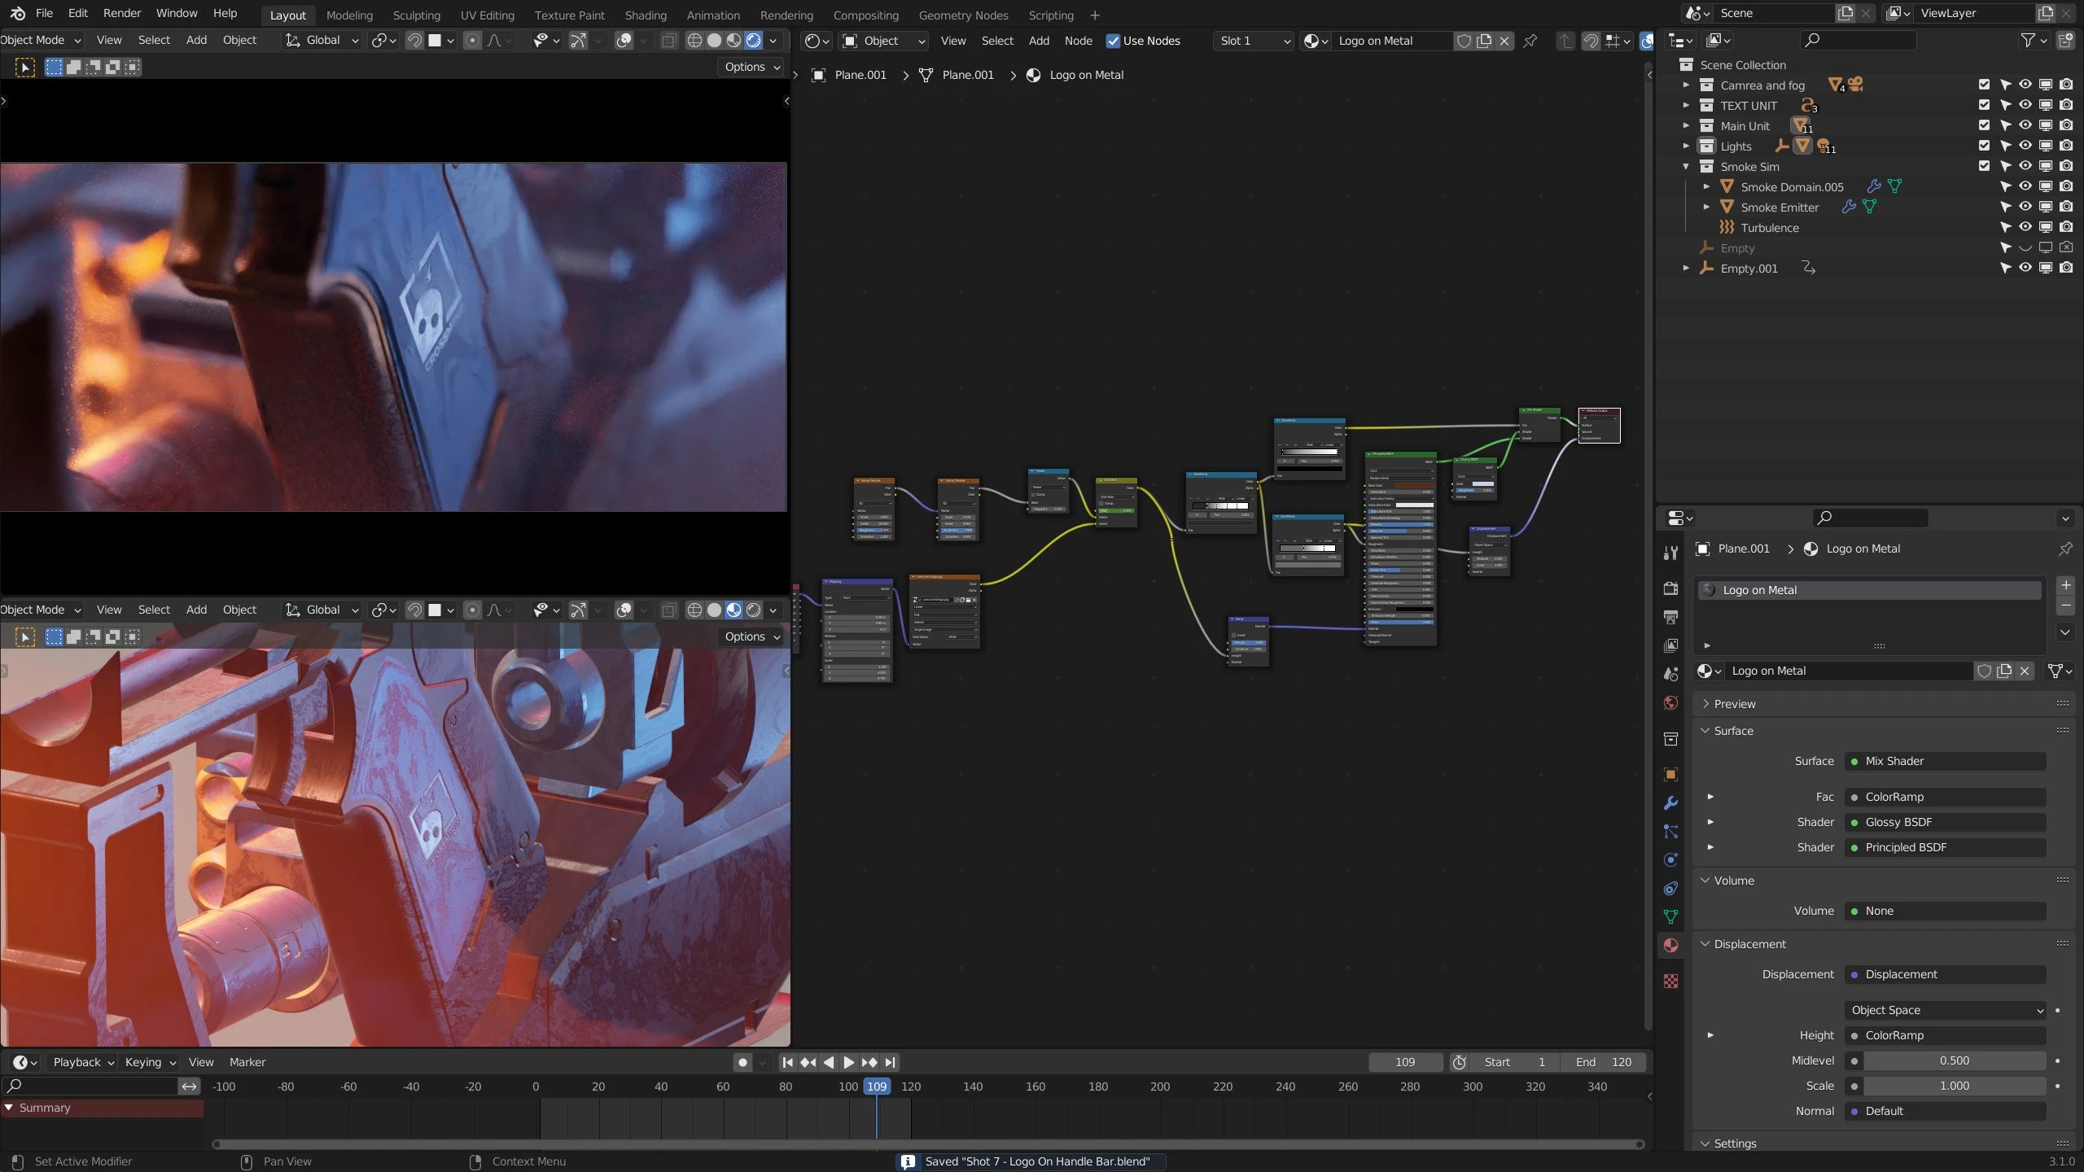This screenshot has width=2084, height=1172.
Task: Expand the Lights collection in the outliner
Action: pos(1686,146)
